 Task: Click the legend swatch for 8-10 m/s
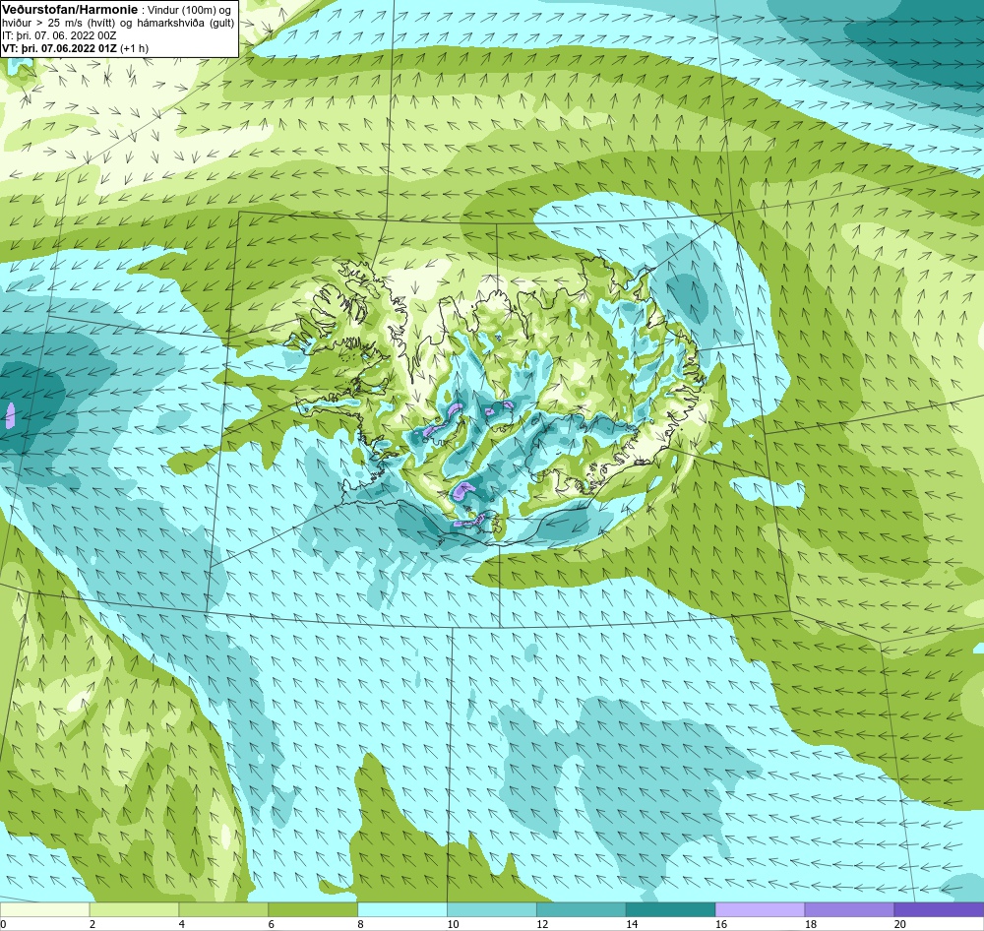click(402, 909)
